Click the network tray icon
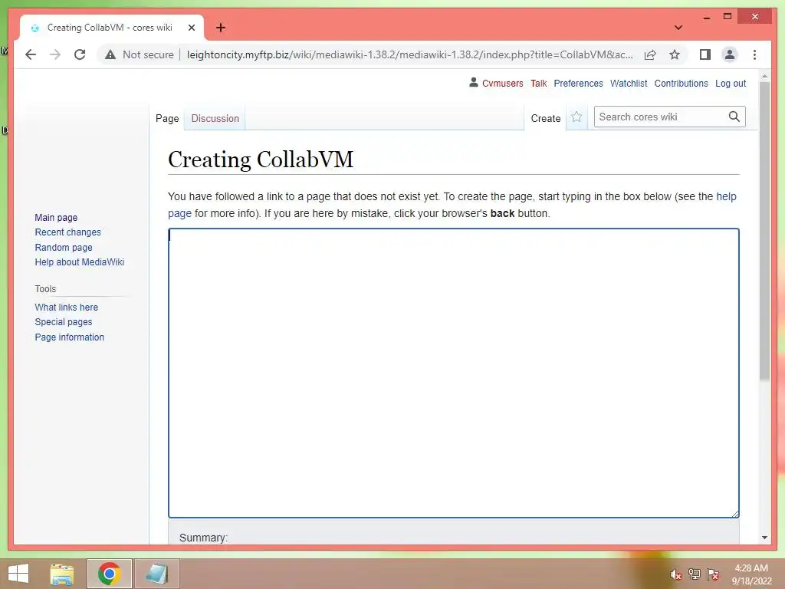This screenshot has height=589, width=785. point(695,574)
